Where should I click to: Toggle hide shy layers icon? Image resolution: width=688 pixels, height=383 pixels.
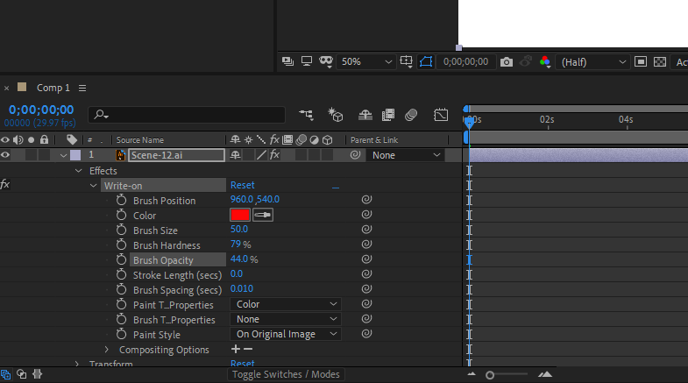[365, 115]
